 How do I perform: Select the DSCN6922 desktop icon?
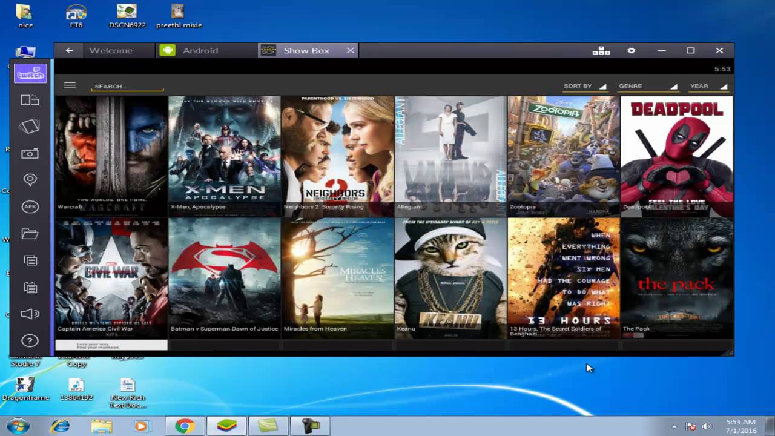pyautogui.click(x=127, y=16)
